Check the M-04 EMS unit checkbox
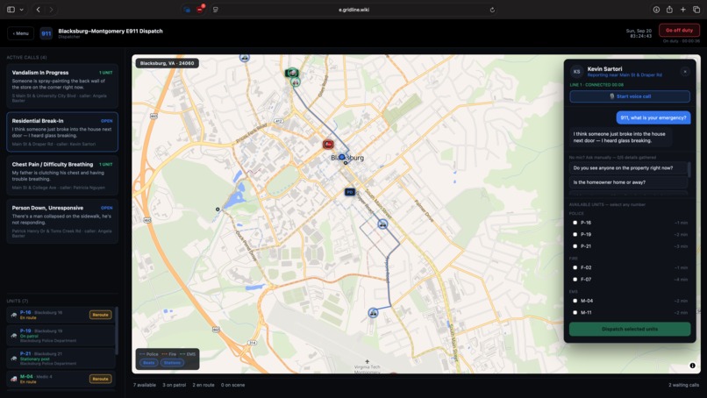This screenshot has height=398, width=707. pos(575,301)
